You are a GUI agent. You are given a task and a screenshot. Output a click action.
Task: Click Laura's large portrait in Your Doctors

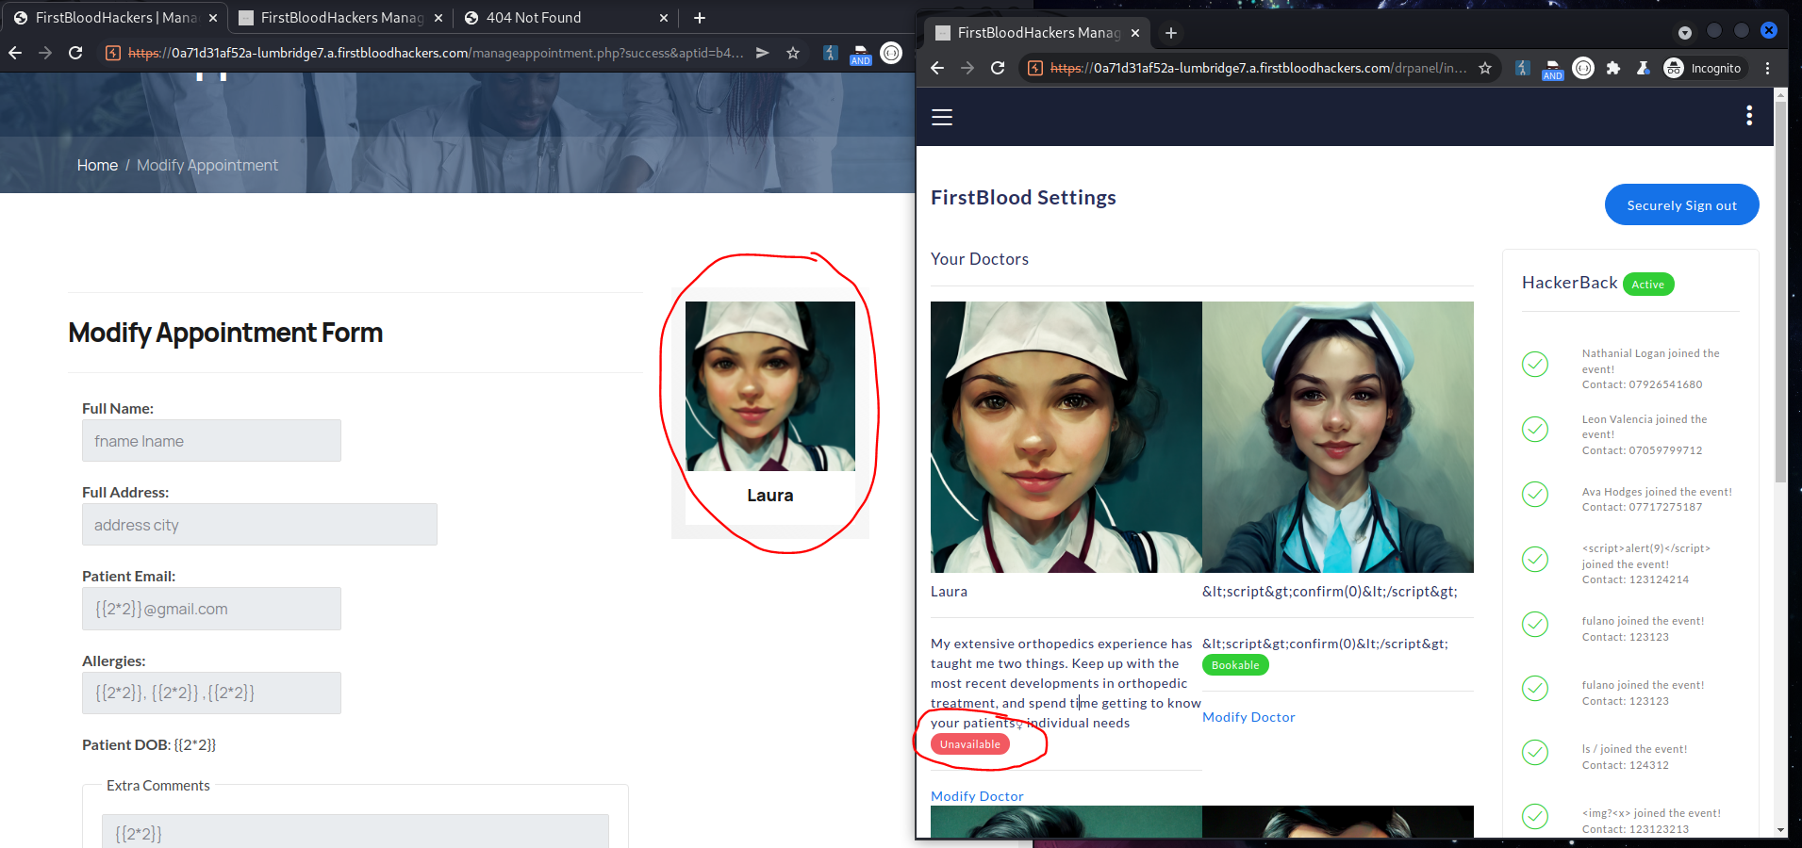click(x=1066, y=437)
